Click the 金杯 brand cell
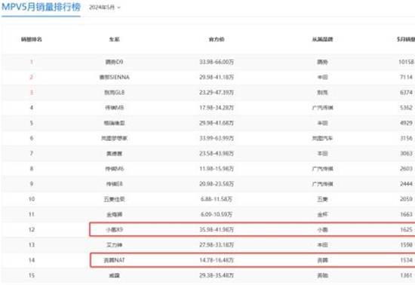This screenshot has width=415, height=285. 322,214
